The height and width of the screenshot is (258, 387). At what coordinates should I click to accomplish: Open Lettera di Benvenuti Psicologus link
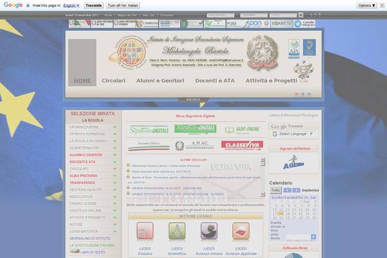(293, 115)
